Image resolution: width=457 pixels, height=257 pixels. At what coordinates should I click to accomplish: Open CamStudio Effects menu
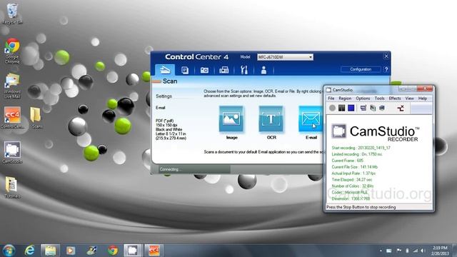tap(395, 99)
